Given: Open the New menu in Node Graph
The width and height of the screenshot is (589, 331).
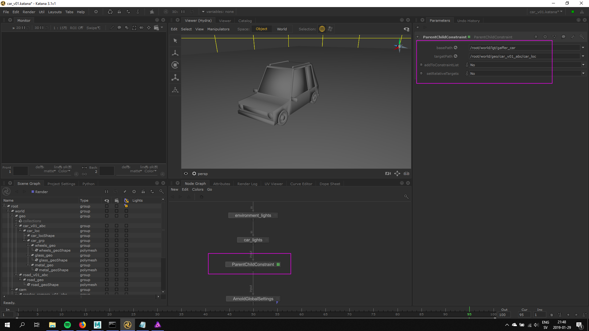Looking at the screenshot, I should (x=174, y=189).
